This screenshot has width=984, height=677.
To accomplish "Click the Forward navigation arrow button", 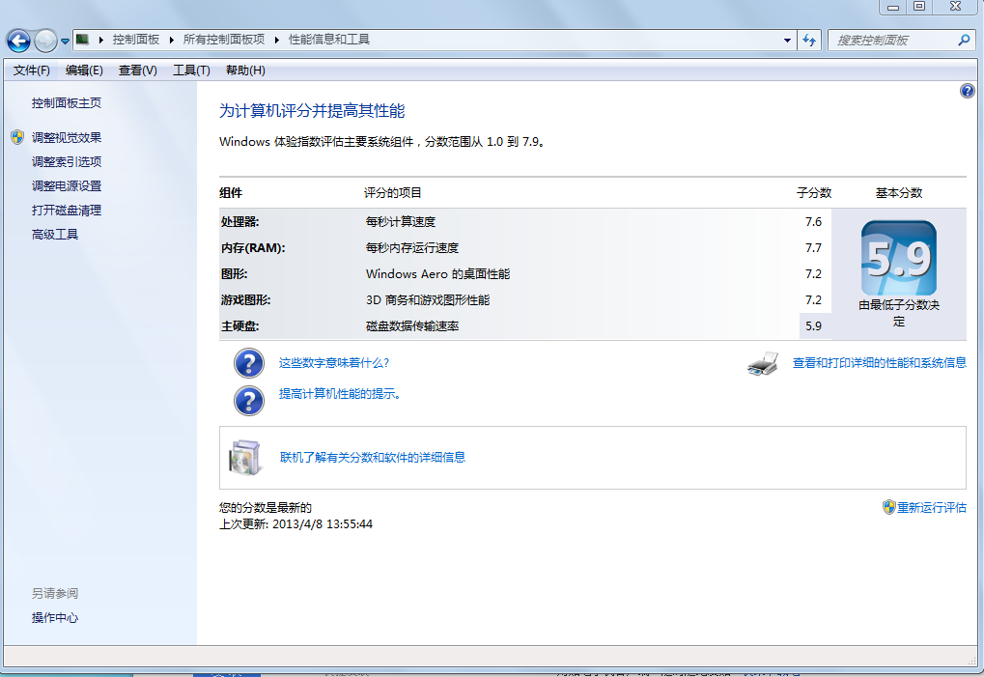I will click(x=45, y=42).
